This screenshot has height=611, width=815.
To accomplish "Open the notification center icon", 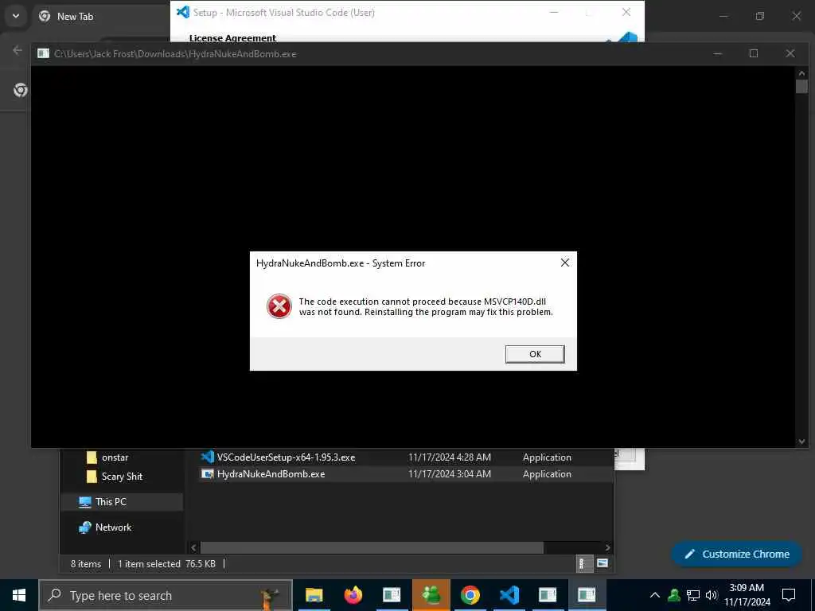I will 789,595.
